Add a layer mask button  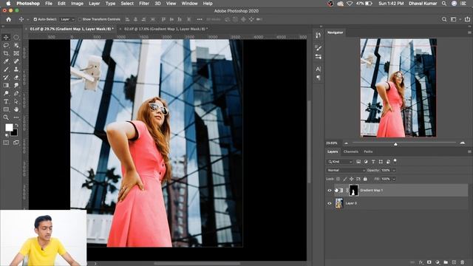429,262
